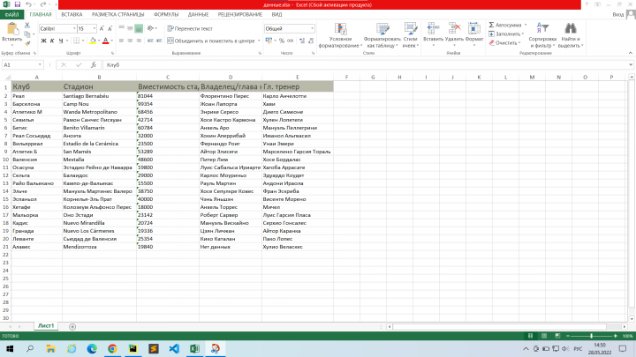Toggle Wrap Text (Перенести текст)

pos(190,29)
